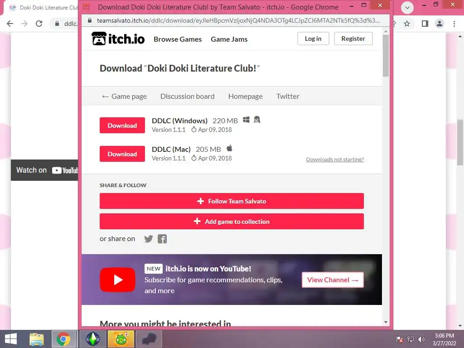Click volume speaker tray icon
Screen dimensions: 464x348
(421, 339)
